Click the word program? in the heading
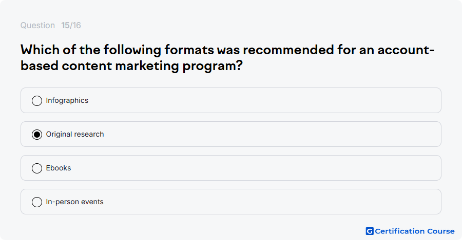Viewport: 462px width, 240px height. click(x=213, y=66)
